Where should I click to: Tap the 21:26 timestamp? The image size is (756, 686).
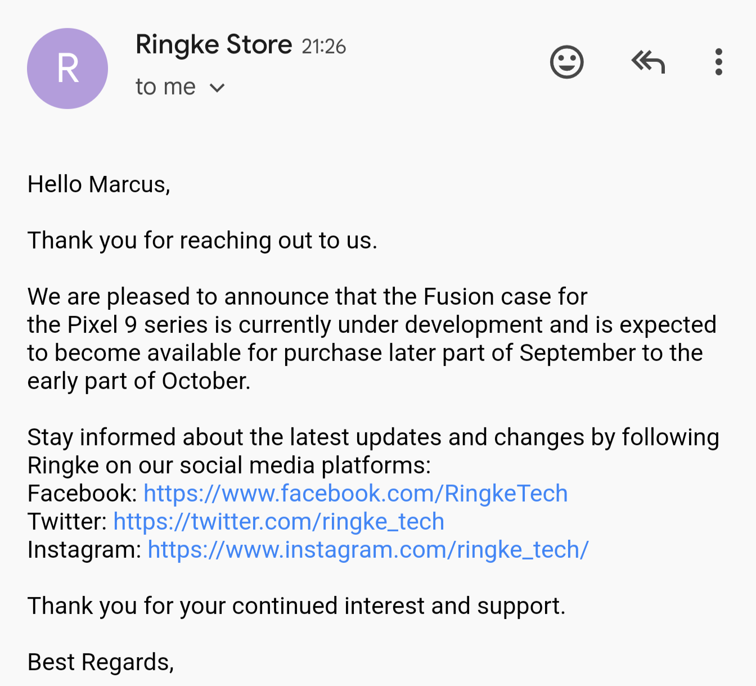323,47
